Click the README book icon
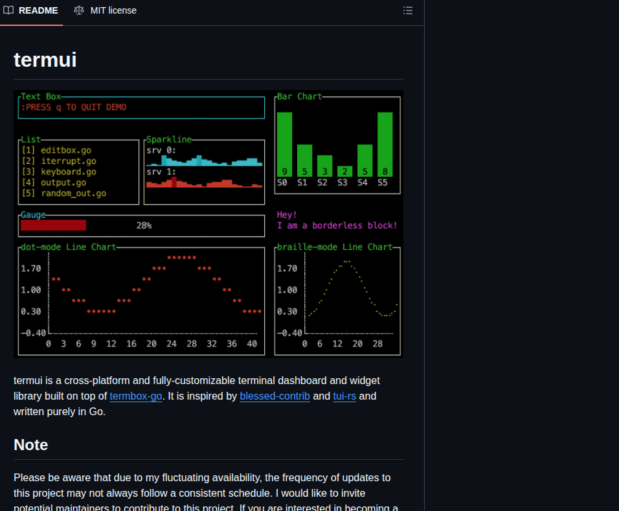 pyautogui.click(x=8, y=10)
